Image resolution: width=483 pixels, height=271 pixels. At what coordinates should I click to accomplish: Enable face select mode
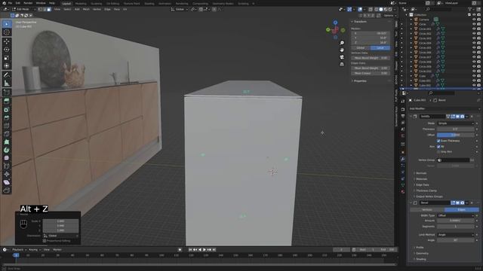point(49,9)
